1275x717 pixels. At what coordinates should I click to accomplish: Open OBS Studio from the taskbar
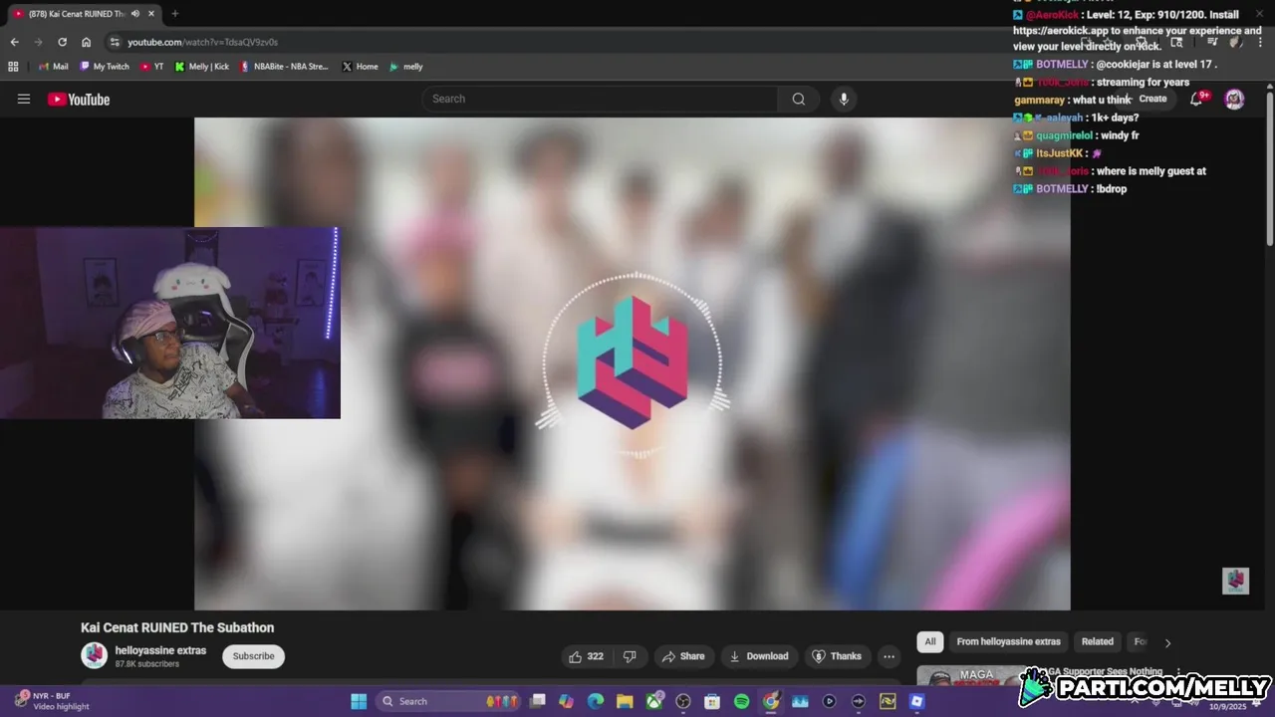point(683,701)
